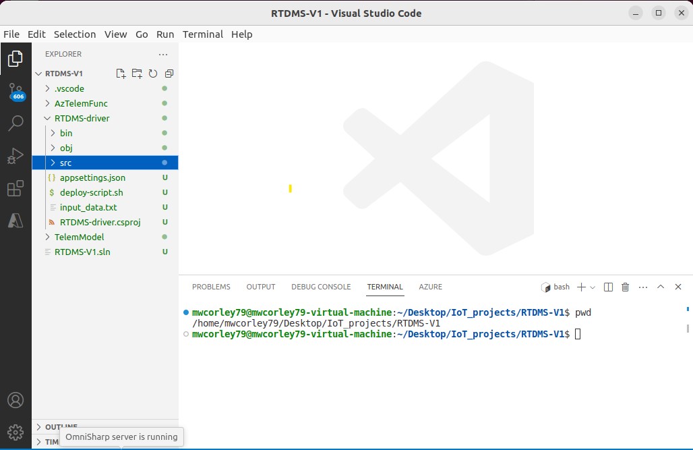693x450 pixels.
Task: Select the bash terminal profile label
Action: click(555, 287)
